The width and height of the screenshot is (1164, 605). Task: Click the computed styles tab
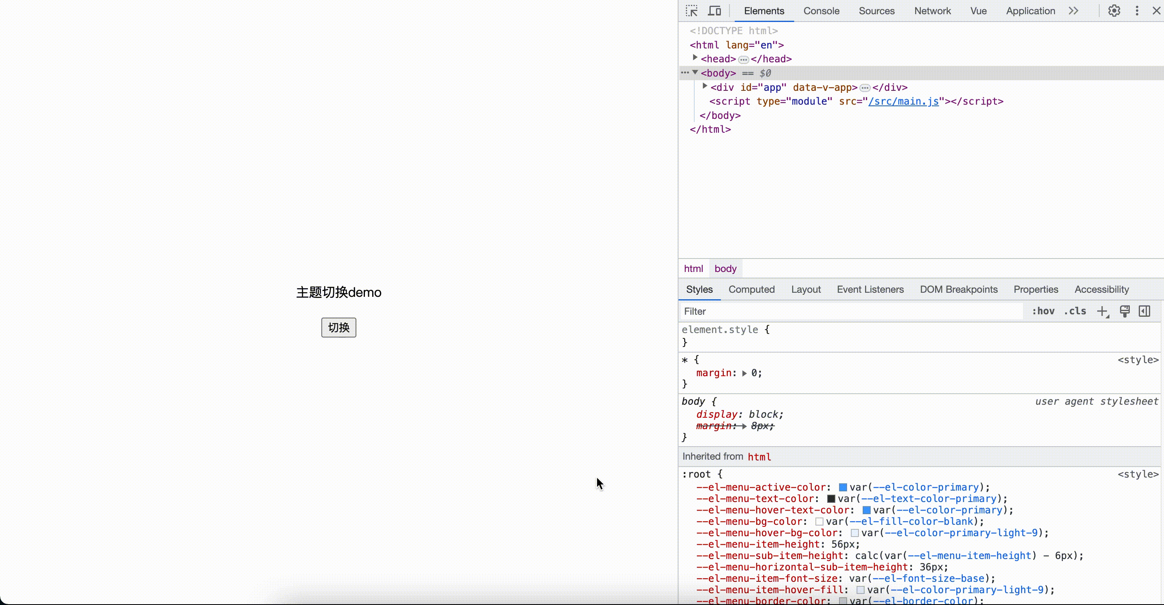751,289
